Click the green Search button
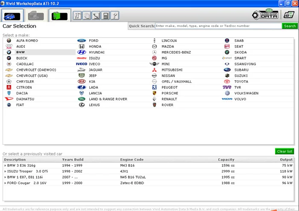The width and height of the screenshot is (299, 211). coord(290,26)
